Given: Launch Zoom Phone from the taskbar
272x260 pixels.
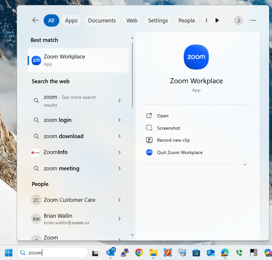Looking at the screenshot, I should point(239,253).
